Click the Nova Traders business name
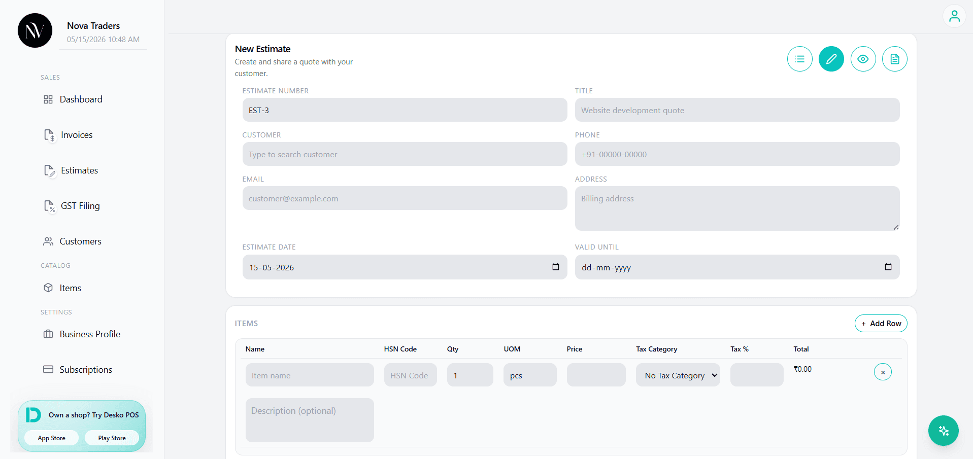Viewport: 973px width, 459px height. coord(93,26)
